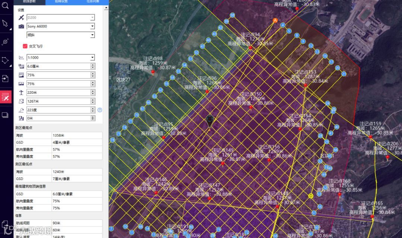Click the aircraft model icon beside D200
The width and height of the screenshot is (402, 238).
coord(21,17)
